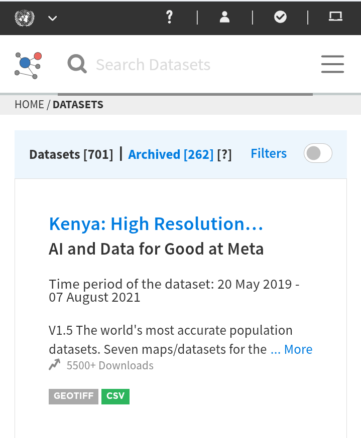Select the CSV format tag
Image resolution: width=361 pixels, height=438 pixels.
[x=115, y=396]
